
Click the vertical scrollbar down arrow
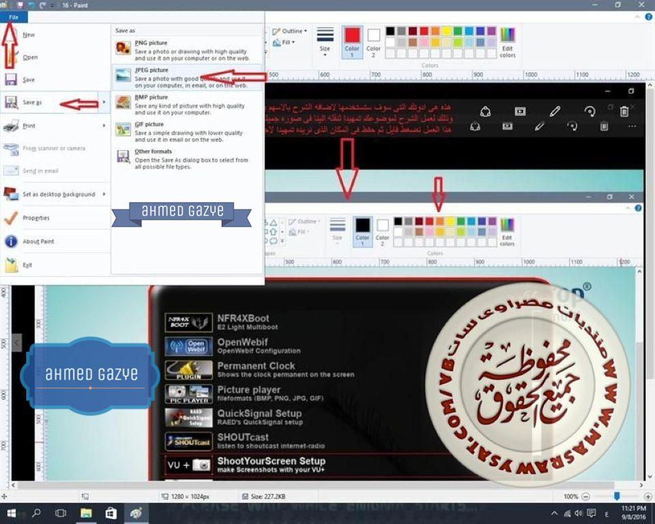(x=650, y=477)
